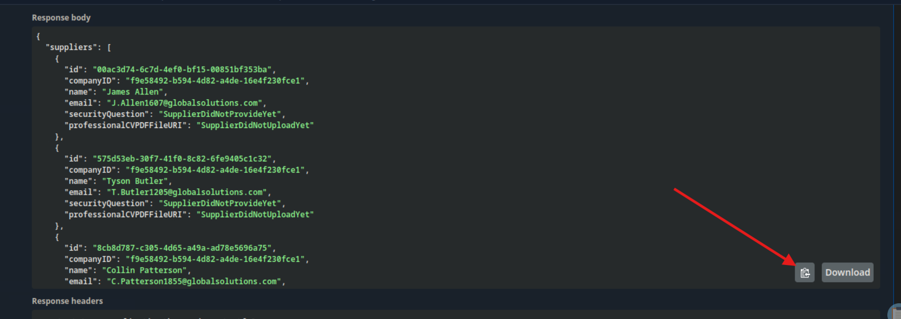Click the T.Butler1205 email address value

click(x=187, y=193)
